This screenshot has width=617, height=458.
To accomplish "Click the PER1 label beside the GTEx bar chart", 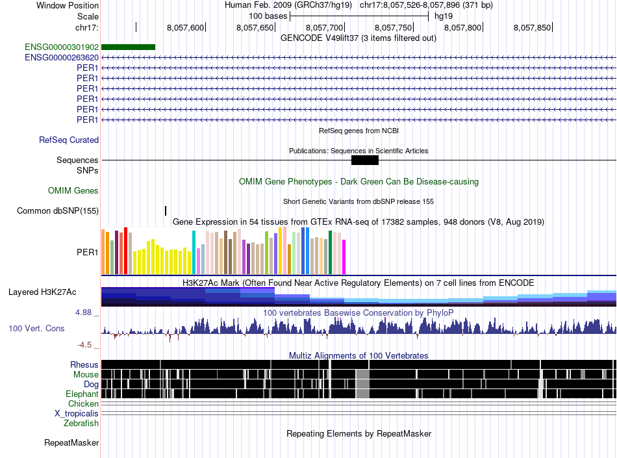I will (88, 252).
